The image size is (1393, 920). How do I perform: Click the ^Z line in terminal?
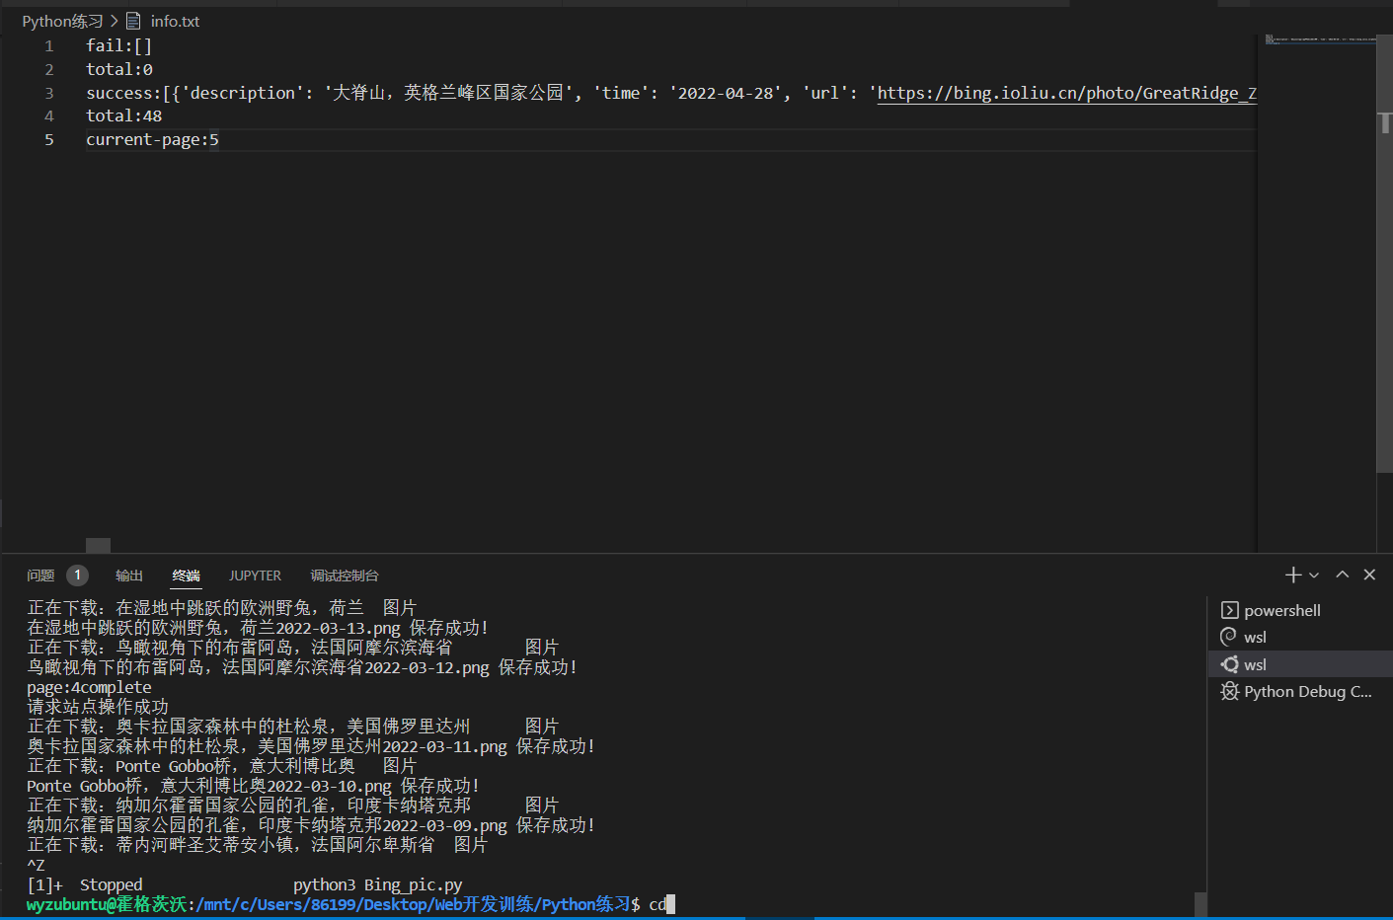(36, 865)
